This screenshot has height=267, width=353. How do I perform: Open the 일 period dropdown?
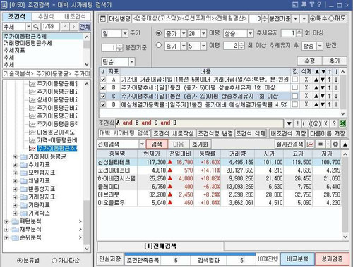[x=125, y=33]
